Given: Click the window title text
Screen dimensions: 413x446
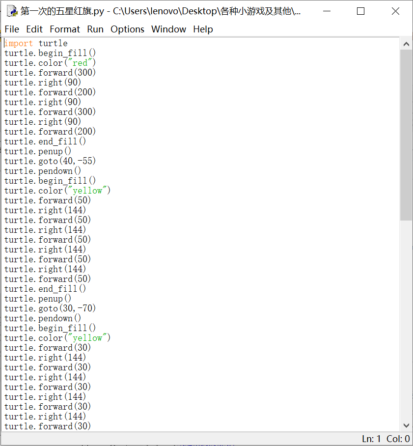Looking at the screenshot, I should pyautogui.click(x=161, y=11).
